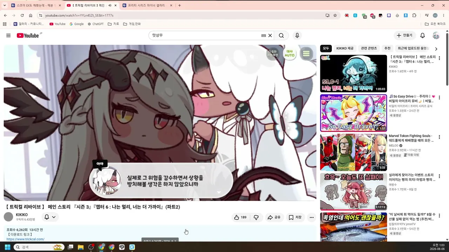Open File Explorer from the taskbar

point(81,247)
